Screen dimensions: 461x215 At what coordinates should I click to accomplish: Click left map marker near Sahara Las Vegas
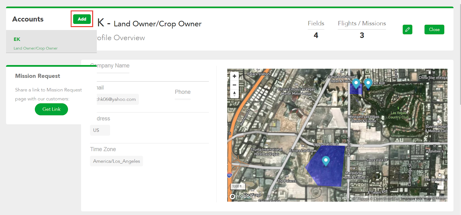point(356,84)
